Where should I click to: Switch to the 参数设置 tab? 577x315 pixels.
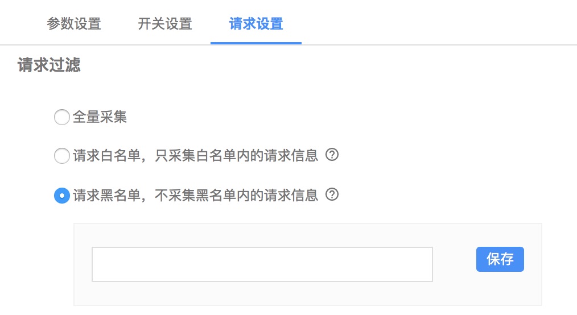click(74, 24)
